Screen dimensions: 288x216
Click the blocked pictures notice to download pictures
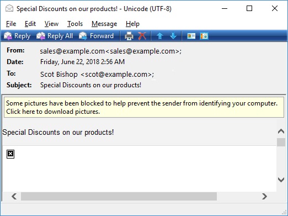coord(144,107)
